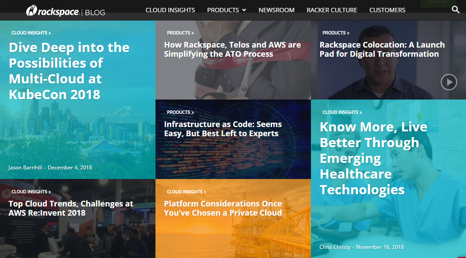The width and height of the screenshot is (466, 258).
Task: Open the Racker Culture menu item
Action: coord(331,10)
